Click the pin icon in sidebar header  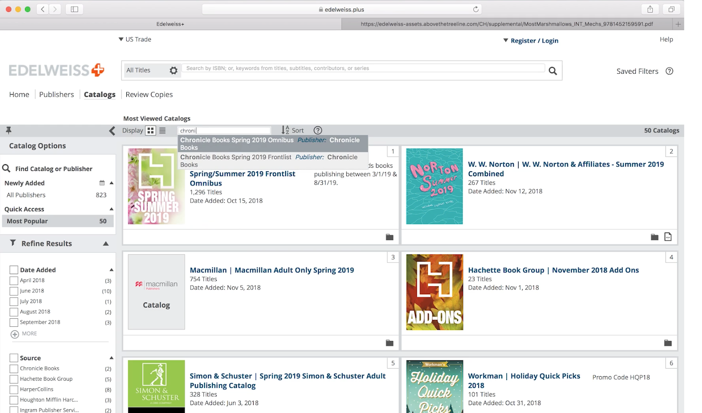[8, 130]
